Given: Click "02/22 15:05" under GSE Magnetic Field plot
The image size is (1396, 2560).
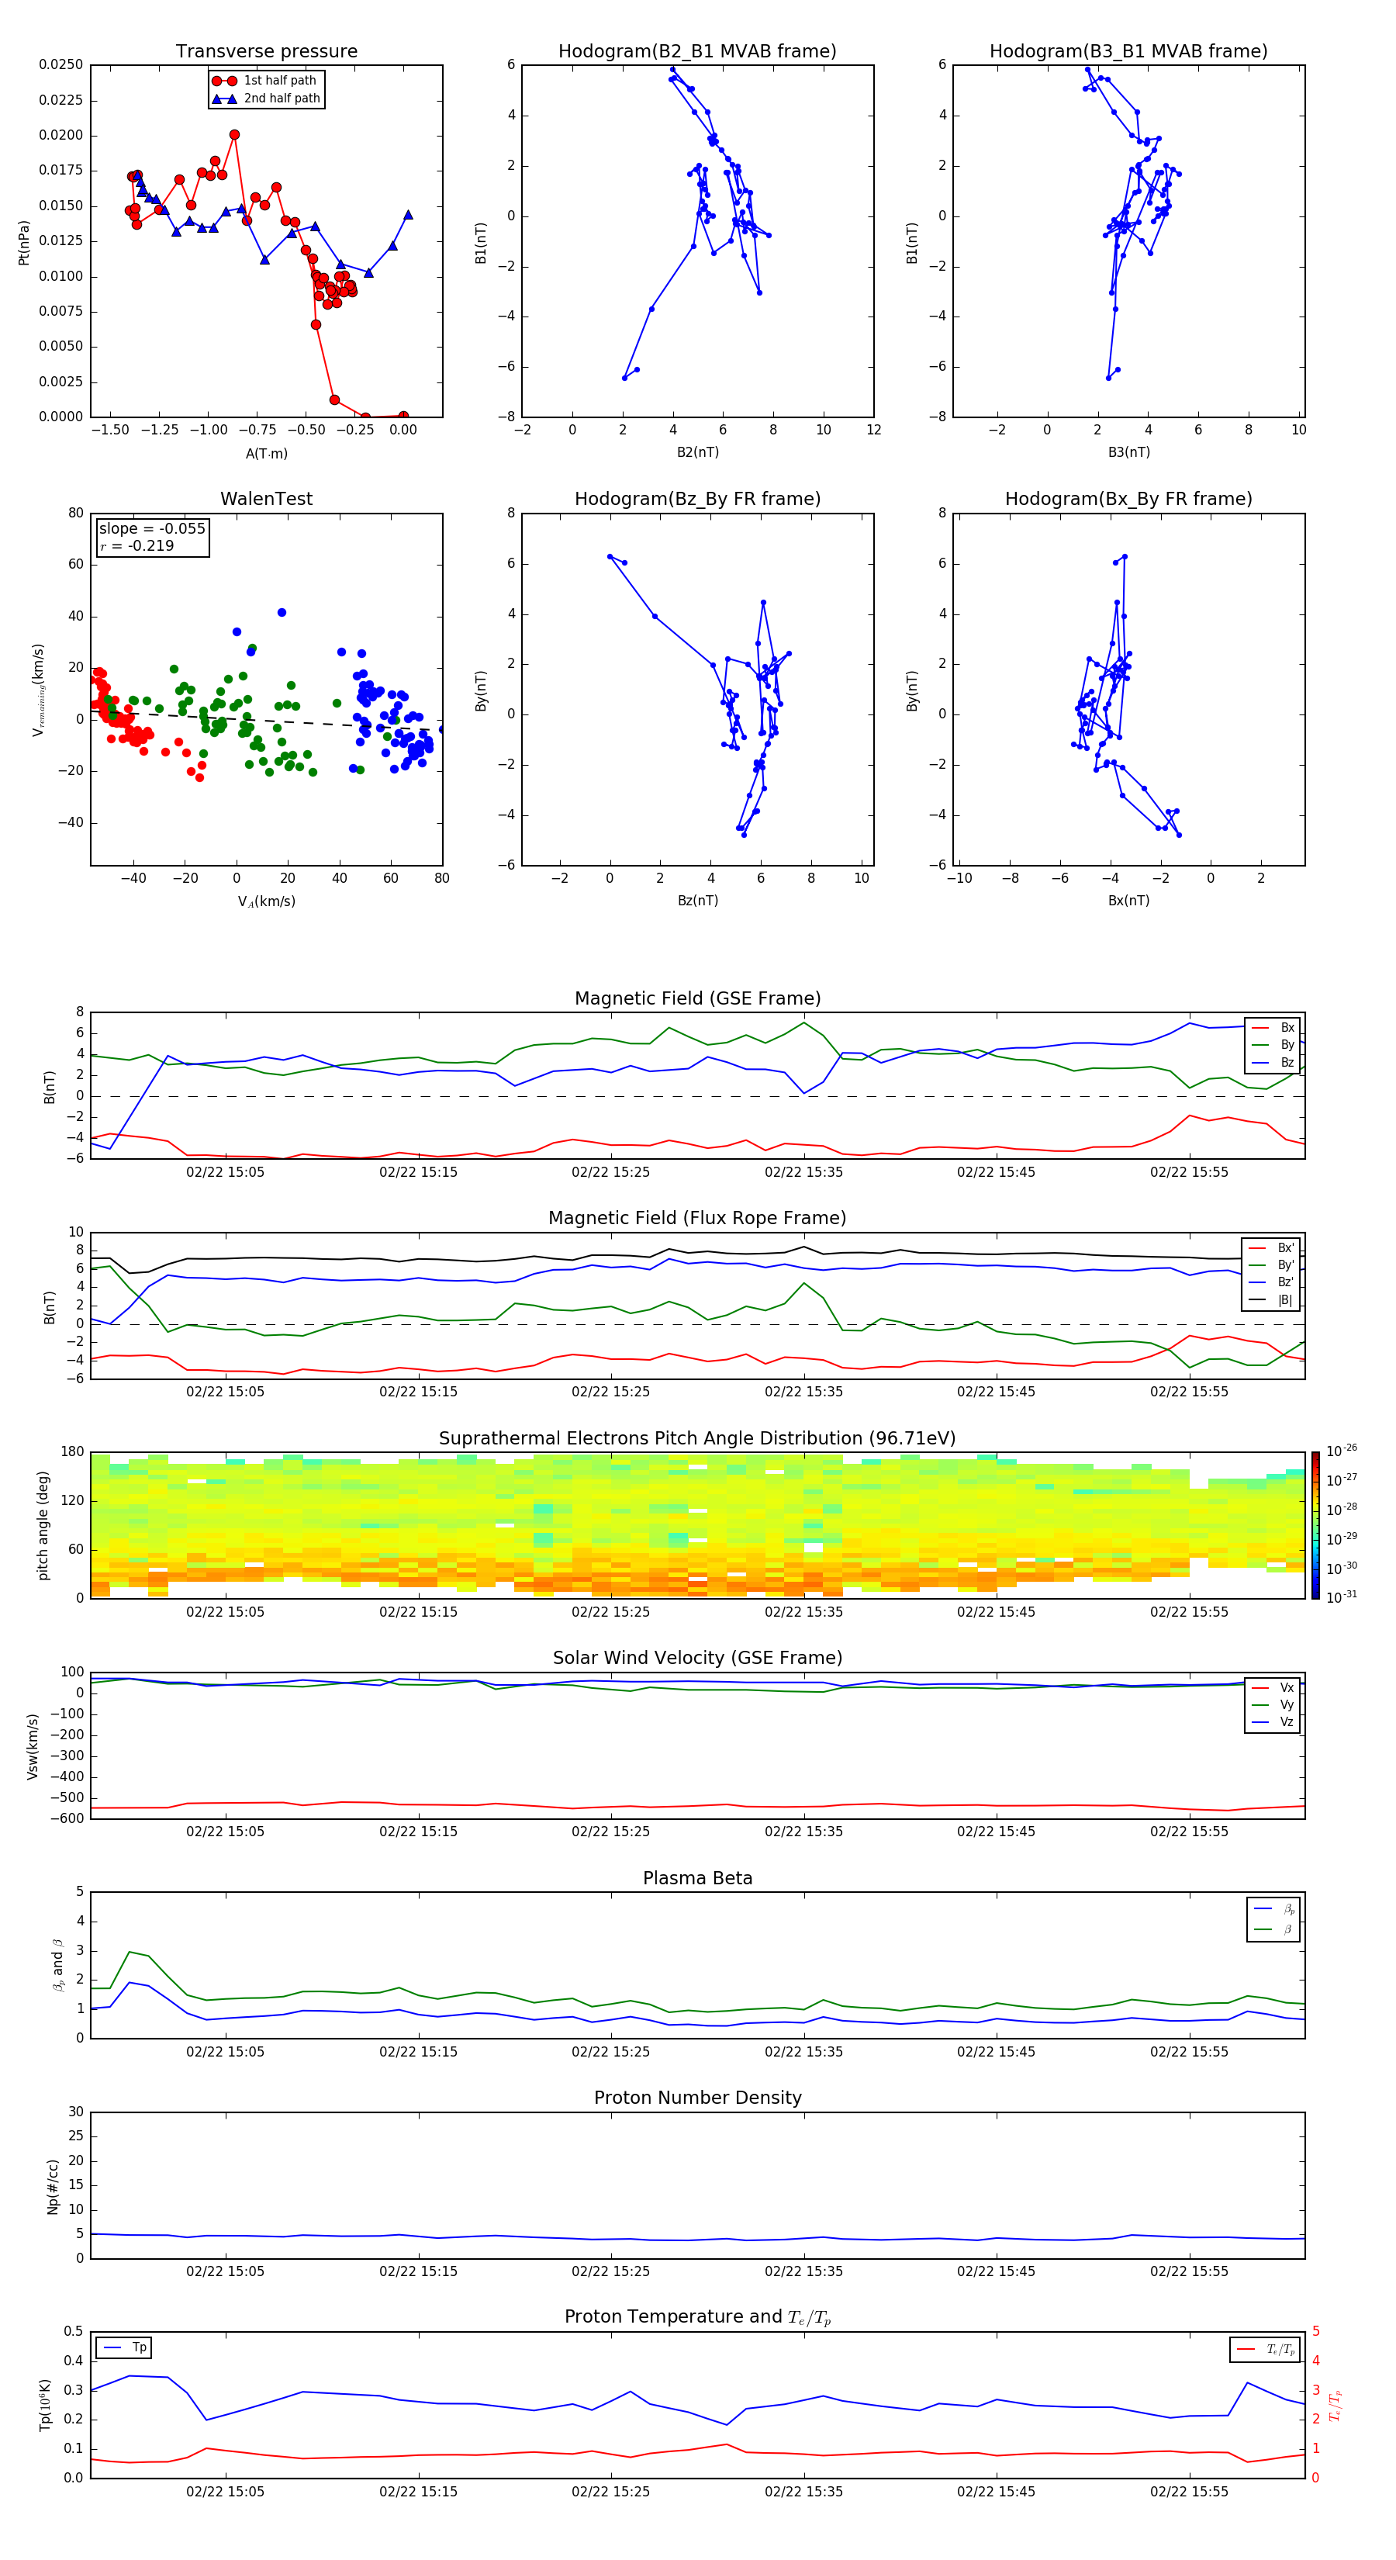Looking at the screenshot, I should point(226,1171).
